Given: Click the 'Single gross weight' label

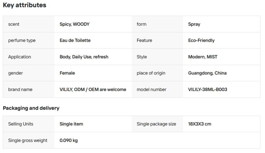Looking at the screenshot, I should point(28,140).
